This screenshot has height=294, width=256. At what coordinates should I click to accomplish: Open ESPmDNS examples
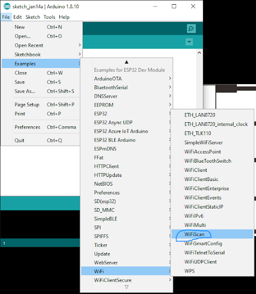(126, 149)
